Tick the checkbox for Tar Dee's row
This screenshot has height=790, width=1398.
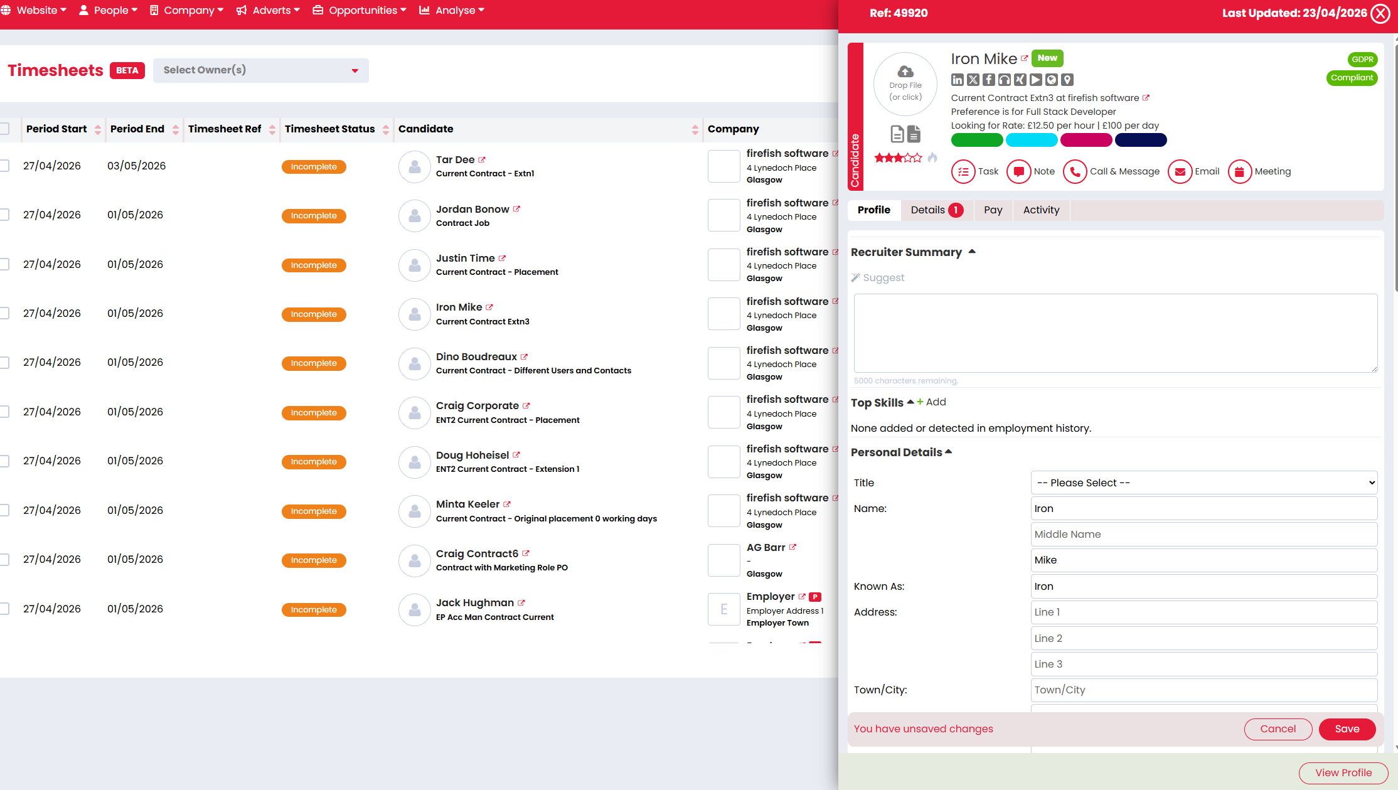tap(4, 166)
